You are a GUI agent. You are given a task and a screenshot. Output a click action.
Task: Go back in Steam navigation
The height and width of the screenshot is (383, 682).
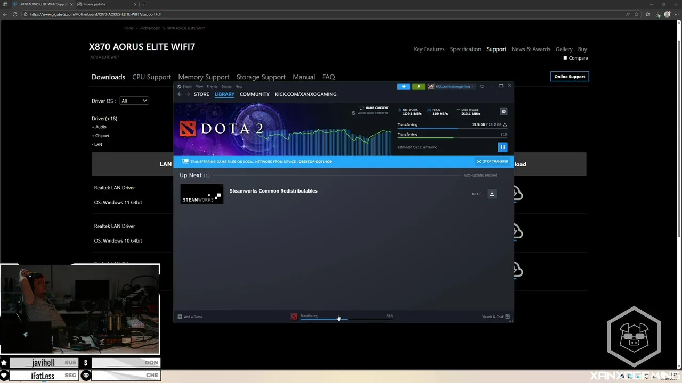180,94
